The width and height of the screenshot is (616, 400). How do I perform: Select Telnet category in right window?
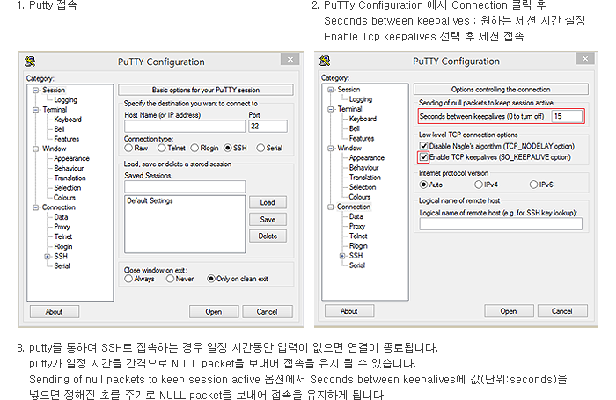coord(358,236)
